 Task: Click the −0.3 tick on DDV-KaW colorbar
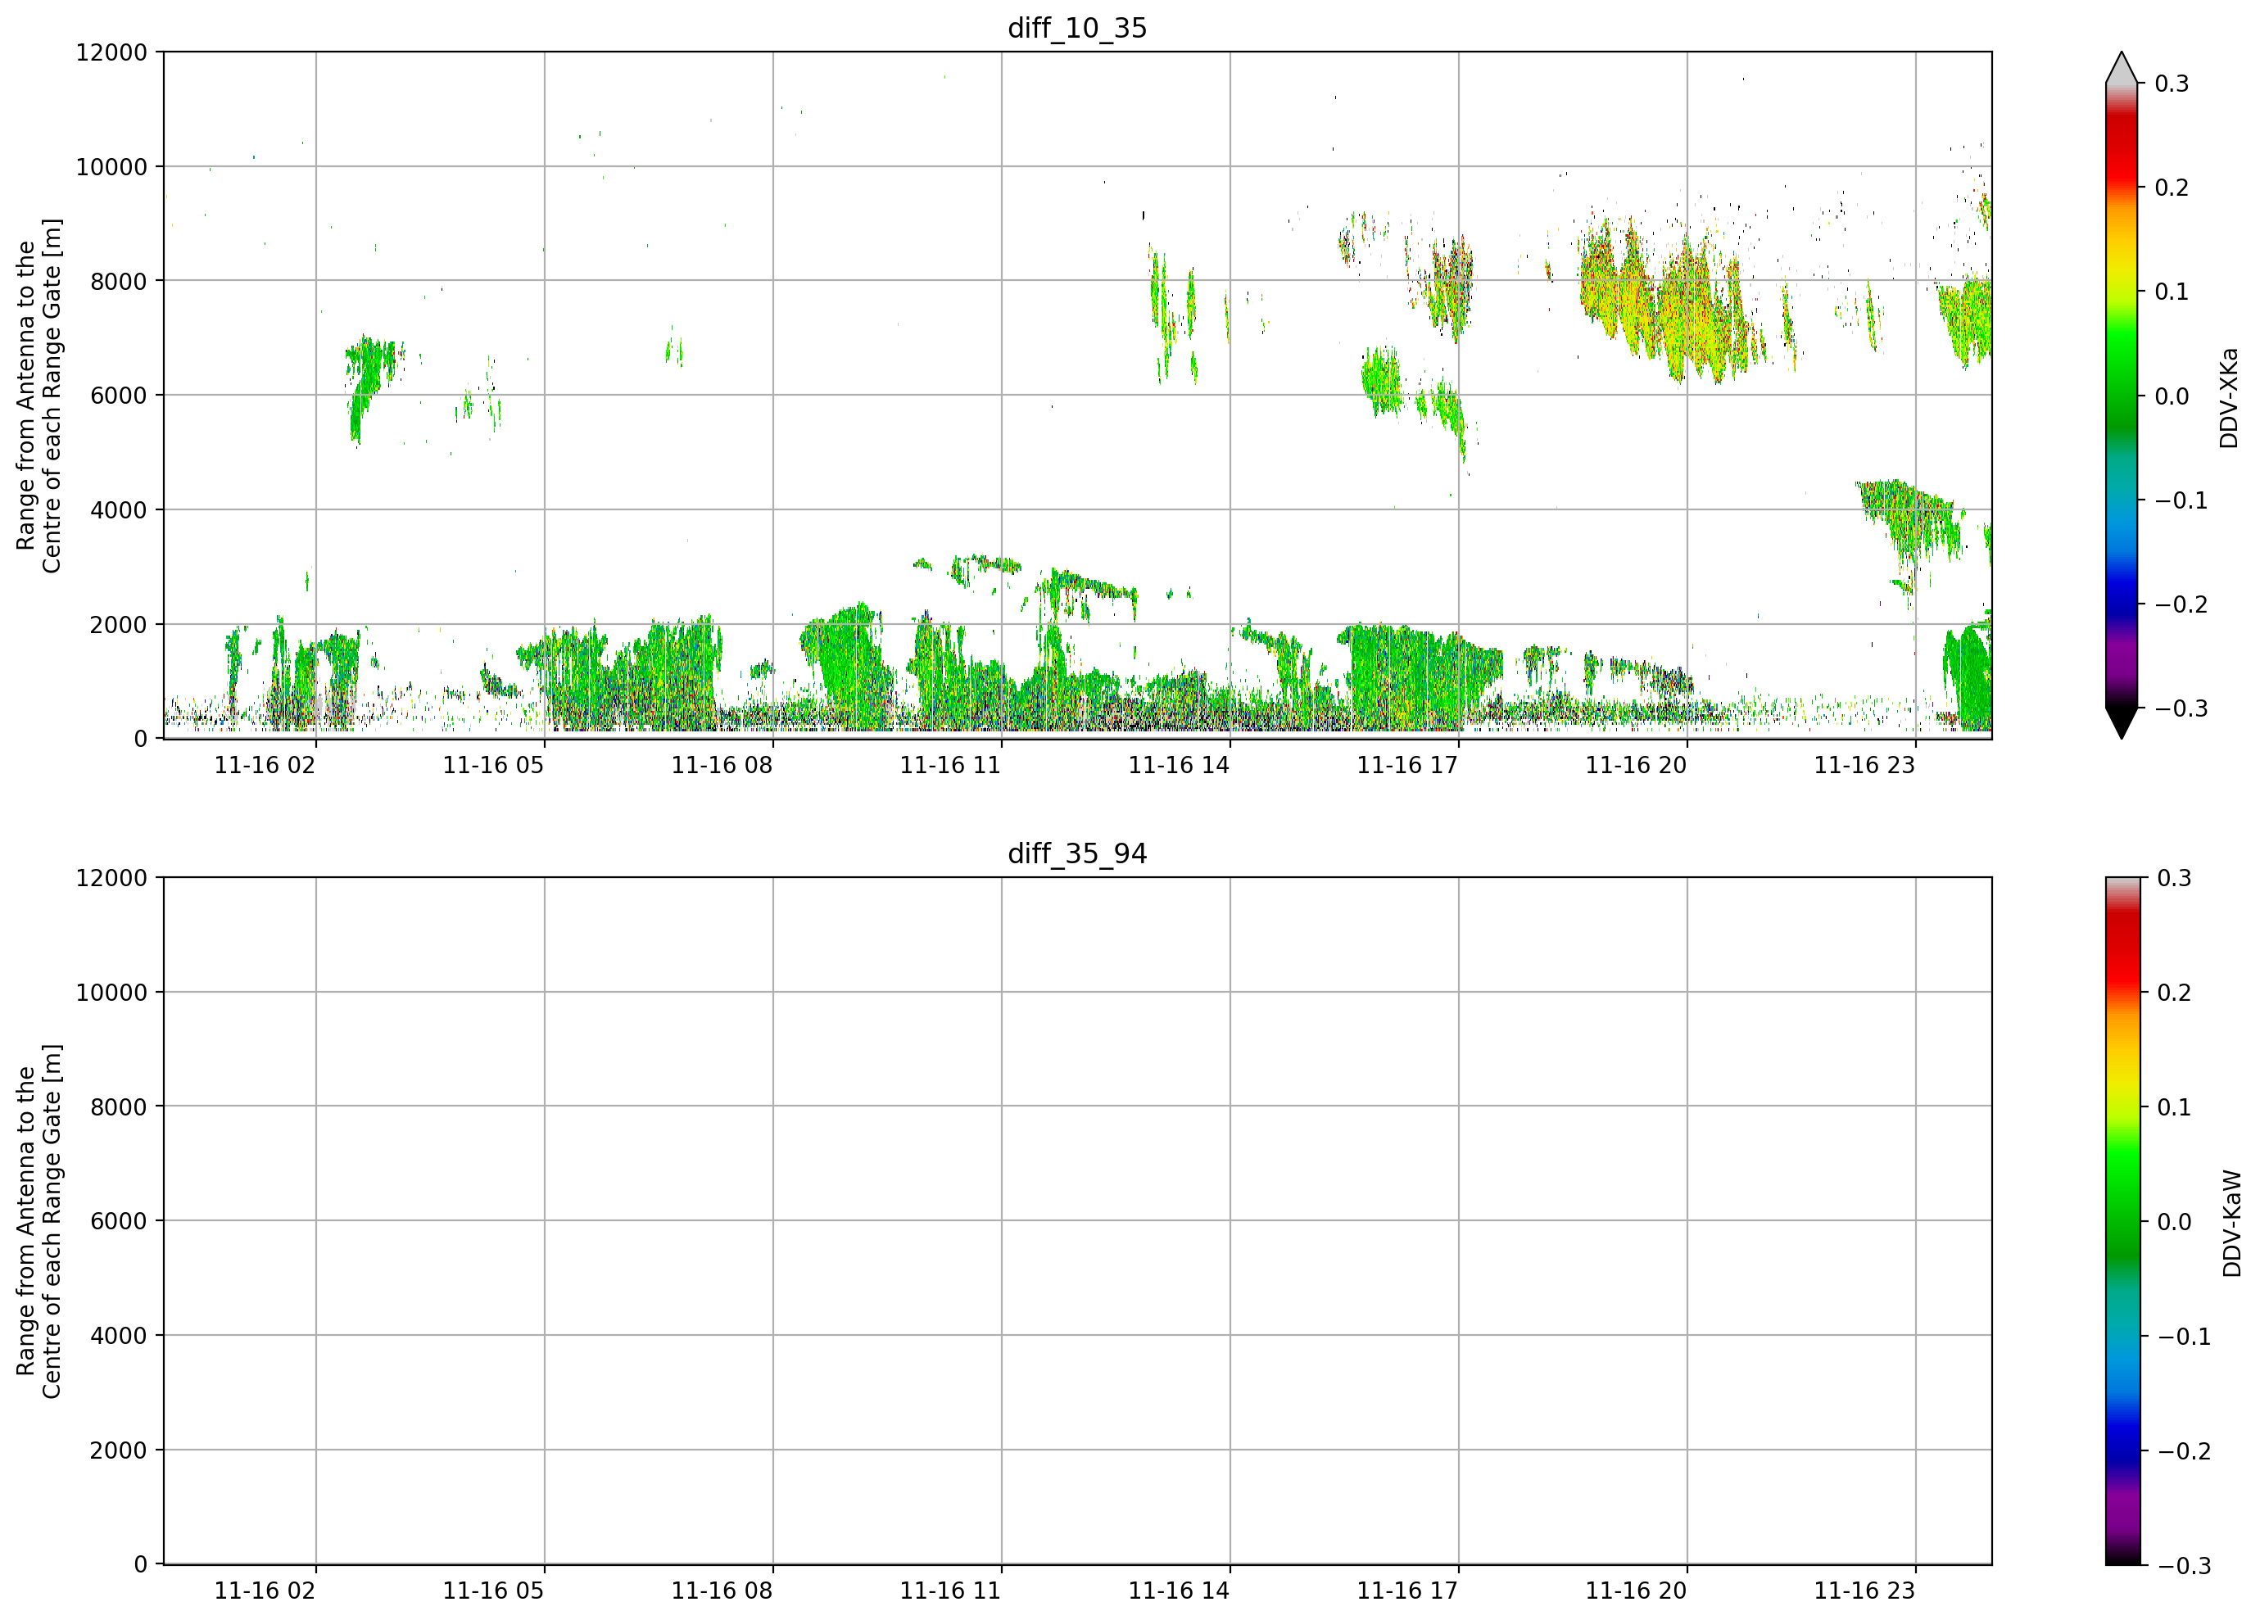point(2183,1565)
